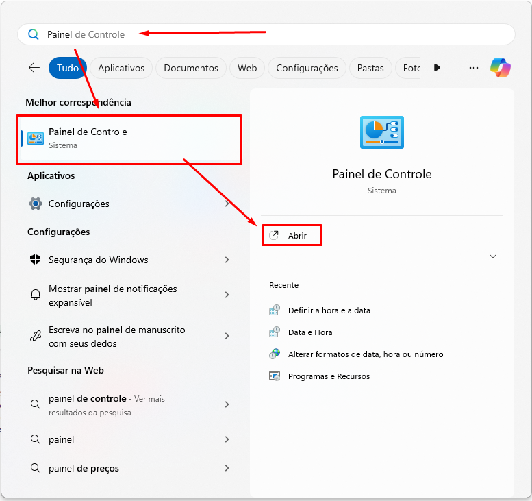Launch Copilot via the colorful icon
Image resolution: width=532 pixels, height=501 pixels.
501,68
